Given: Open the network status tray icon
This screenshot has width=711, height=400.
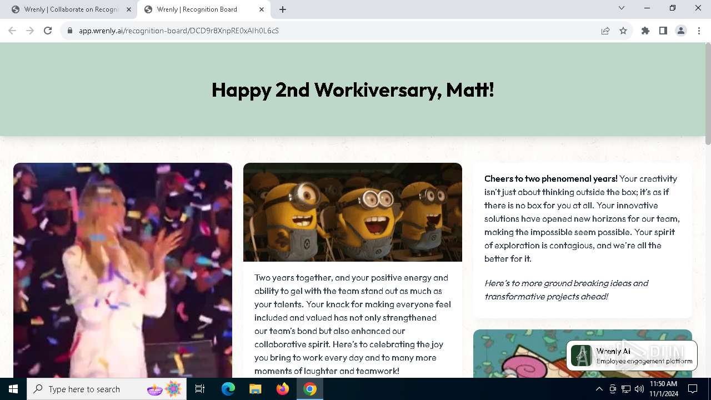Looking at the screenshot, I should click(626, 389).
